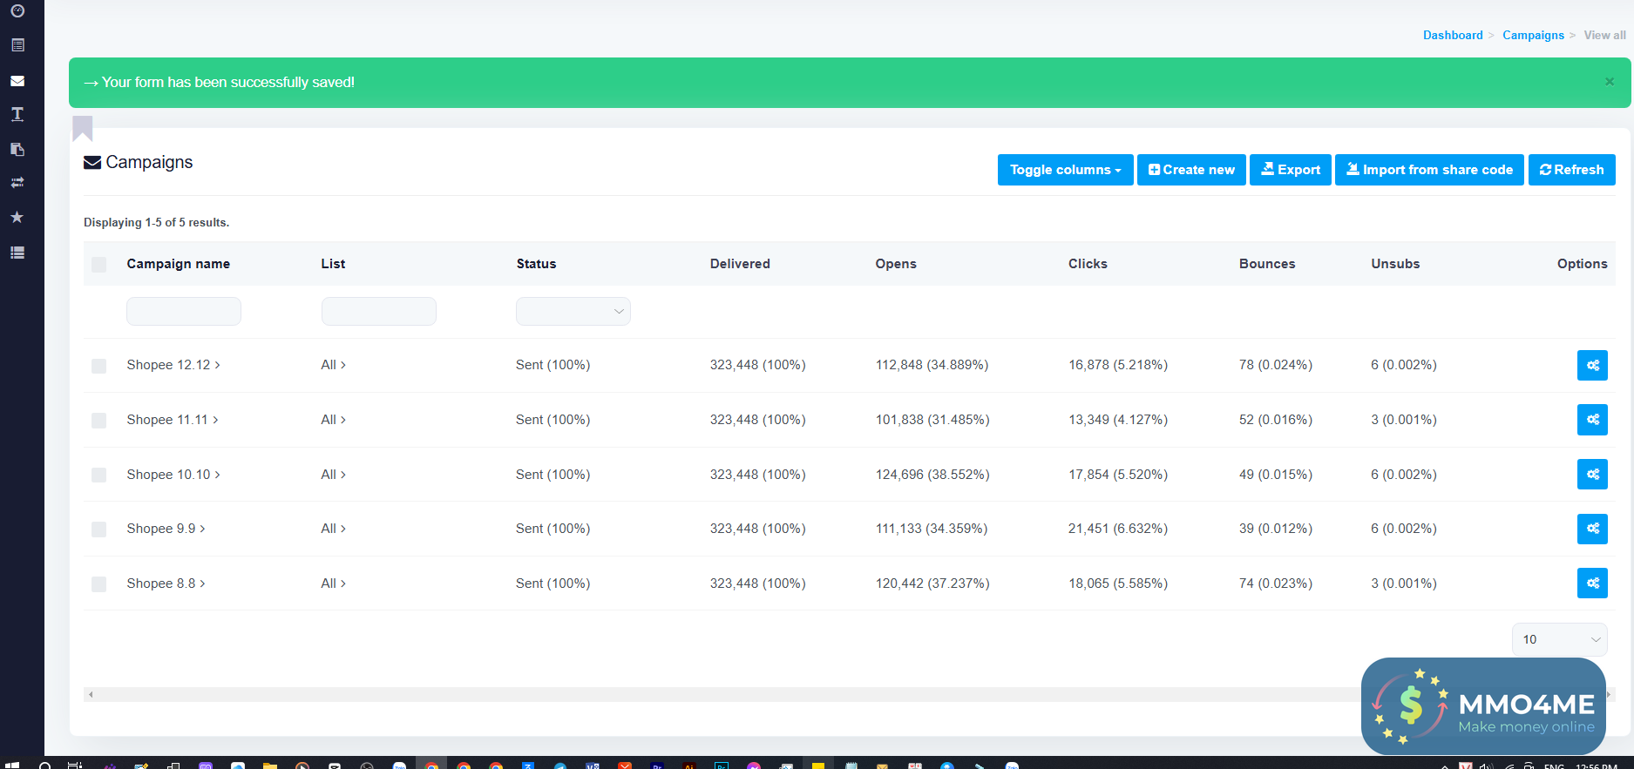This screenshot has height=769, width=1634.
Task: Focus the Campaign name filter field
Action: click(x=184, y=312)
